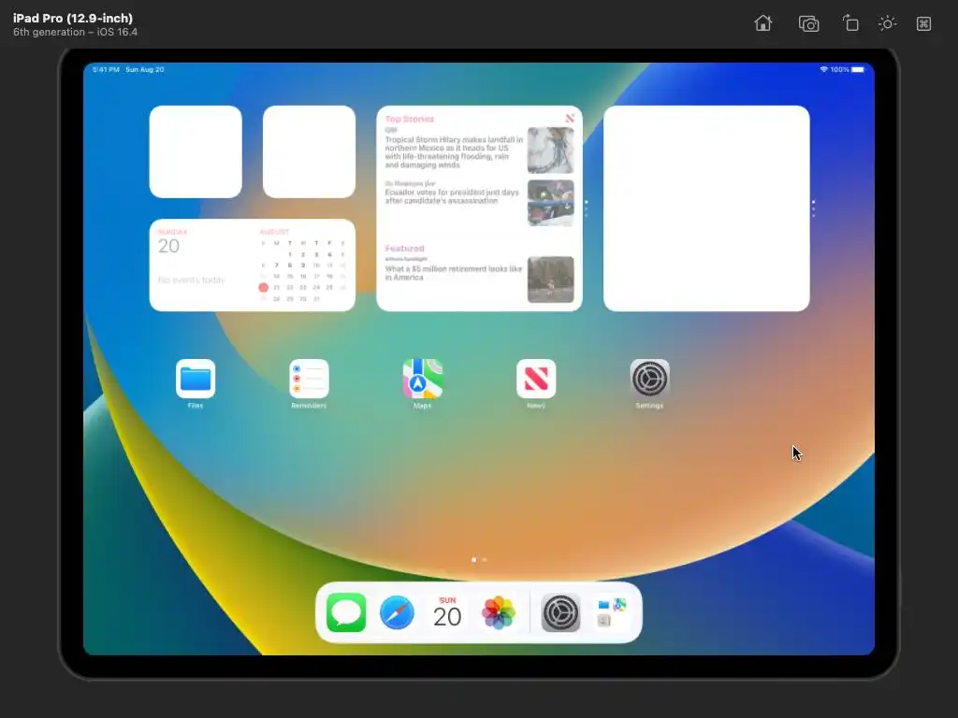Launch Safari from the dock

tap(397, 612)
